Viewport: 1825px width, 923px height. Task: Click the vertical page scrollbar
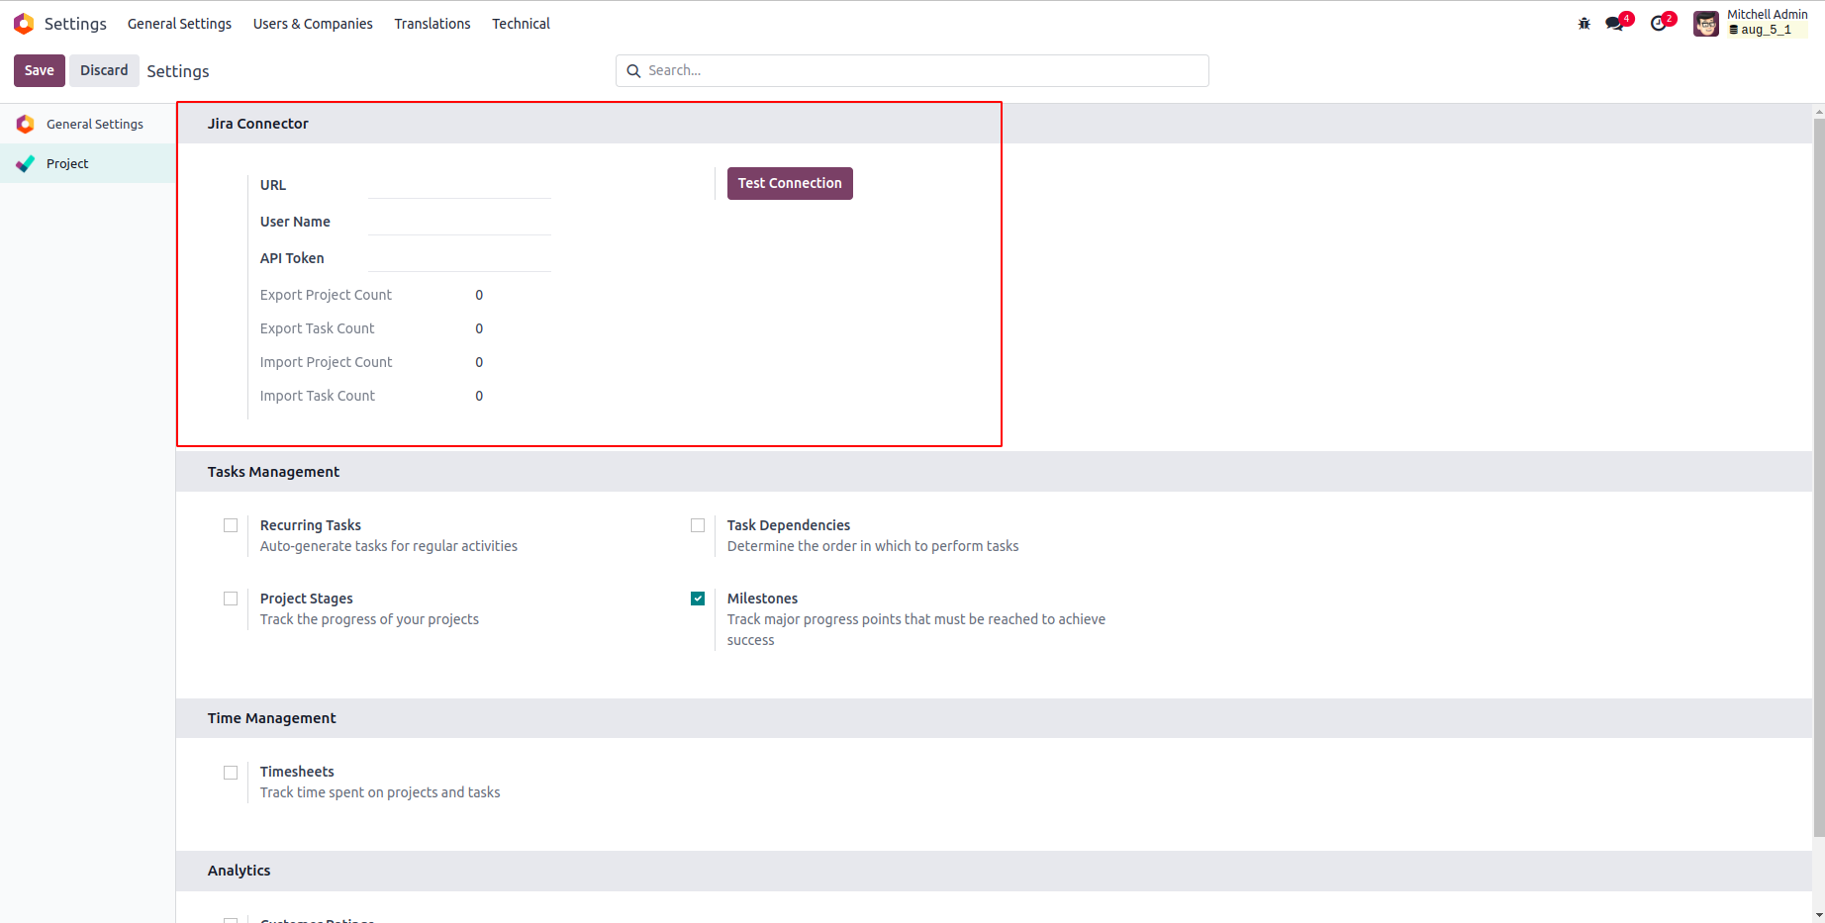click(x=1818, y=475)
